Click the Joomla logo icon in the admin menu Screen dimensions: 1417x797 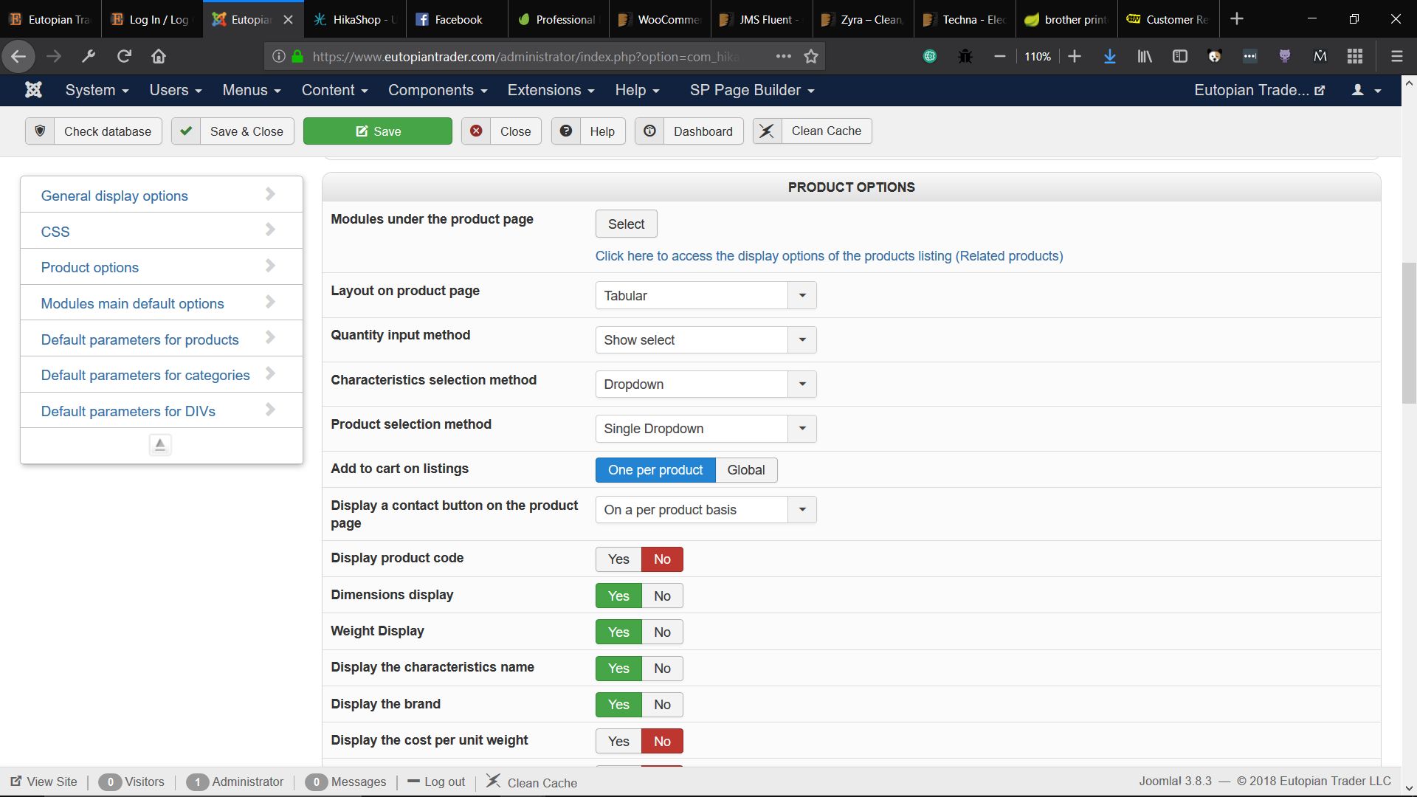tap(33, 90)
